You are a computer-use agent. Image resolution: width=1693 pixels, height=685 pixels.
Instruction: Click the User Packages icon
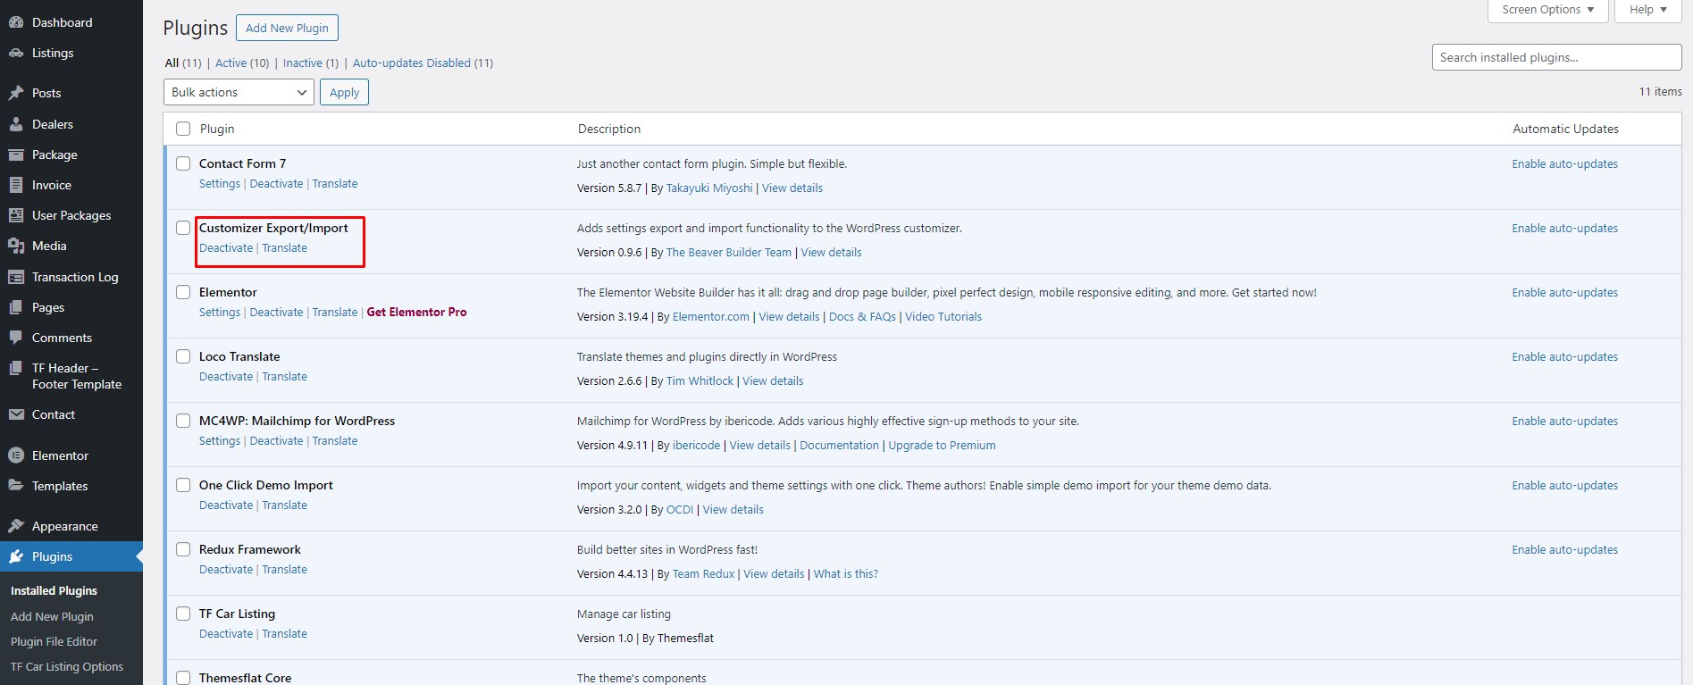(x=16, y=215)
